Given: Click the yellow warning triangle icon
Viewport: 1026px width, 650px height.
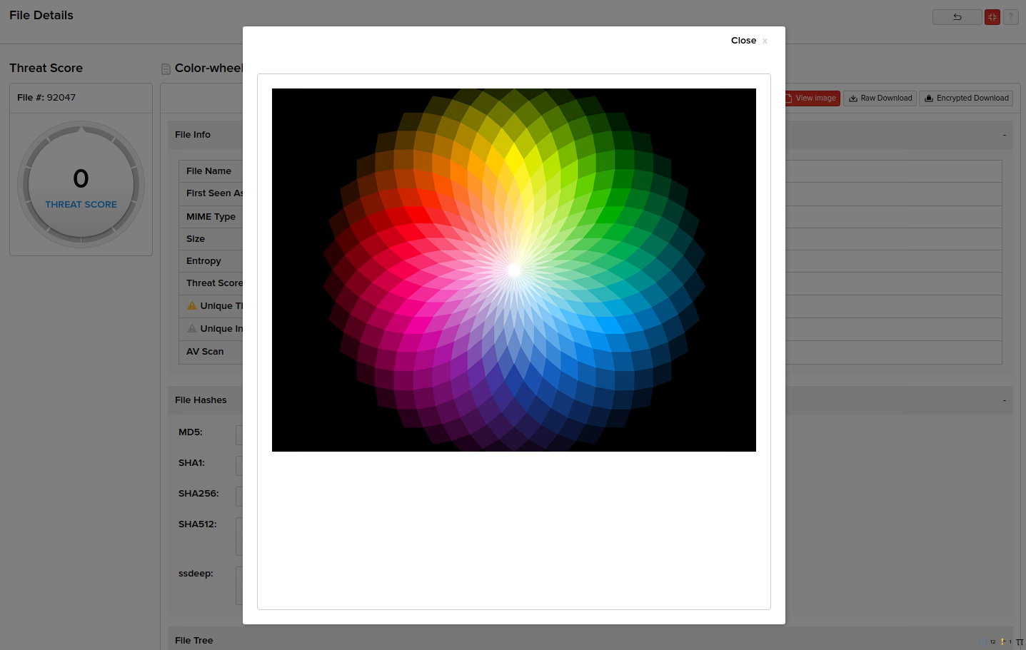Looking at the screenshot, I should tap(191, 306).
